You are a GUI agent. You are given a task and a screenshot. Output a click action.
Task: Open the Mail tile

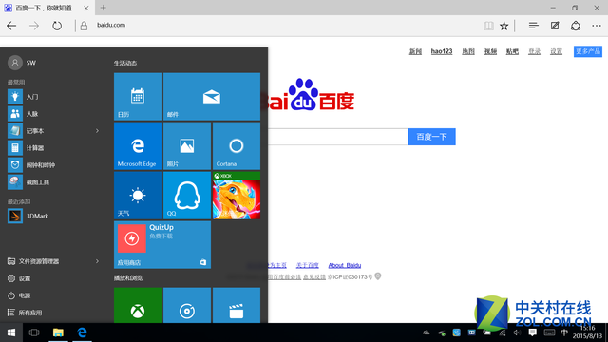tap(212, 97)
